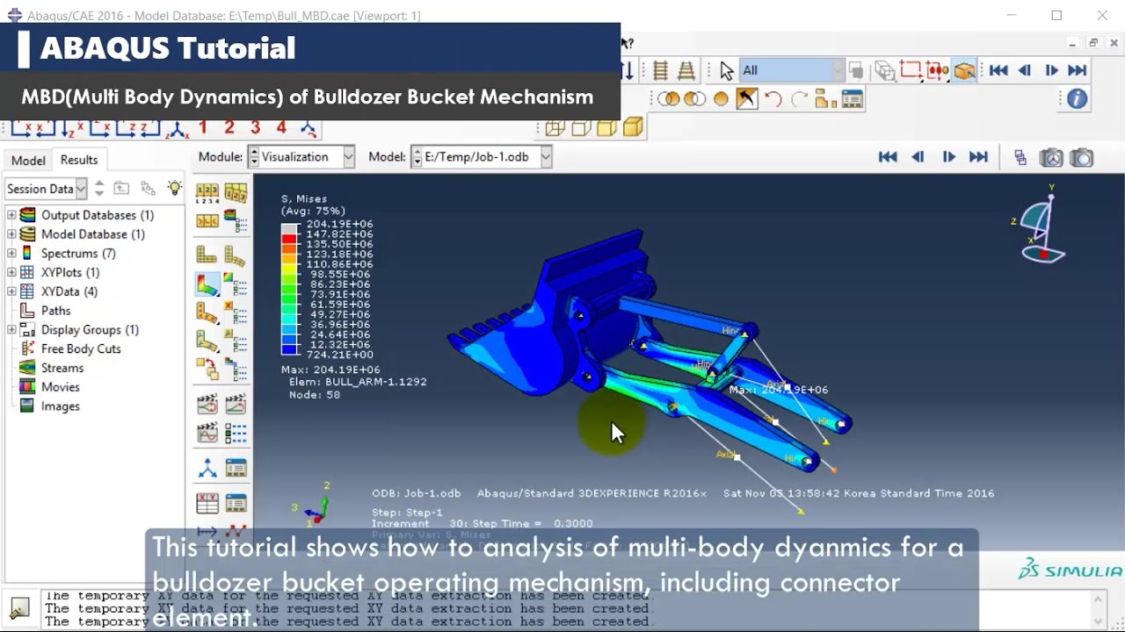The width and height of the screenshot is (1125, 632).
Task: Click the Plot Material Orientations icon
Action: click(x=207, y=341)
